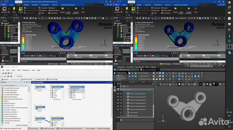Open ACT Start Page in Workbench
This screenshot has width=233, height=130.
click(x=52, y=79)
